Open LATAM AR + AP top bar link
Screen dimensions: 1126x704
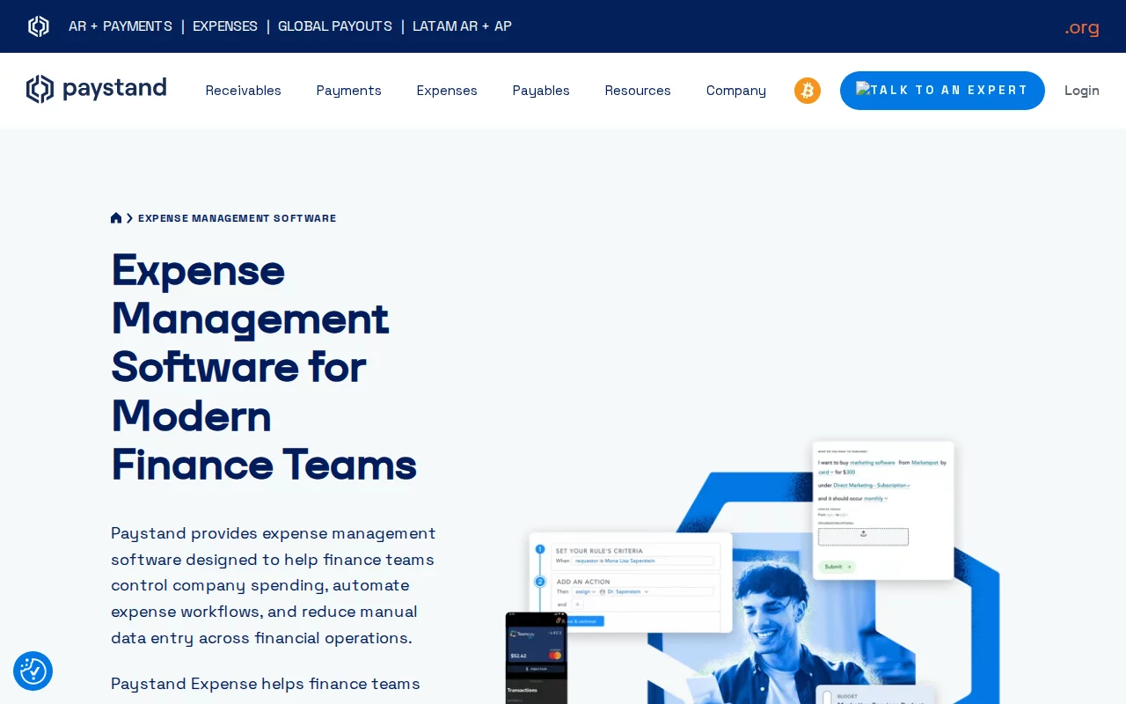pos(462,26)
